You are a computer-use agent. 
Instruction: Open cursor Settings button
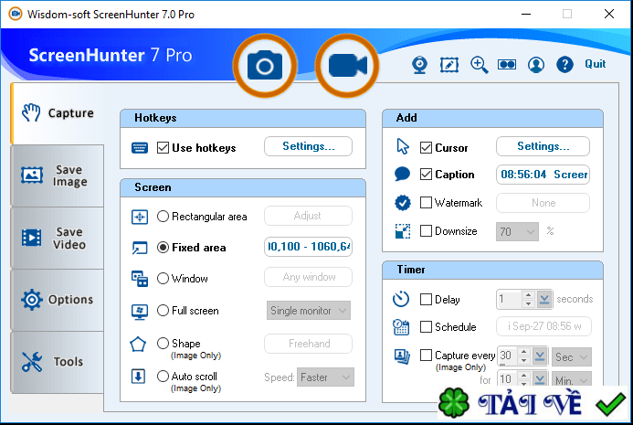543,146
